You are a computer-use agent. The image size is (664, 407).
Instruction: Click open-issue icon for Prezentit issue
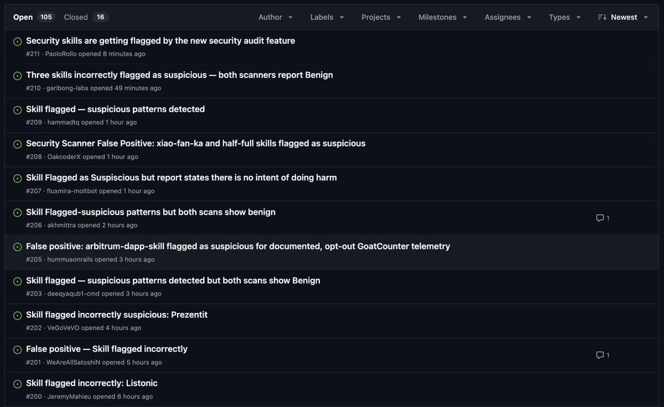click(x=18, y=316)
